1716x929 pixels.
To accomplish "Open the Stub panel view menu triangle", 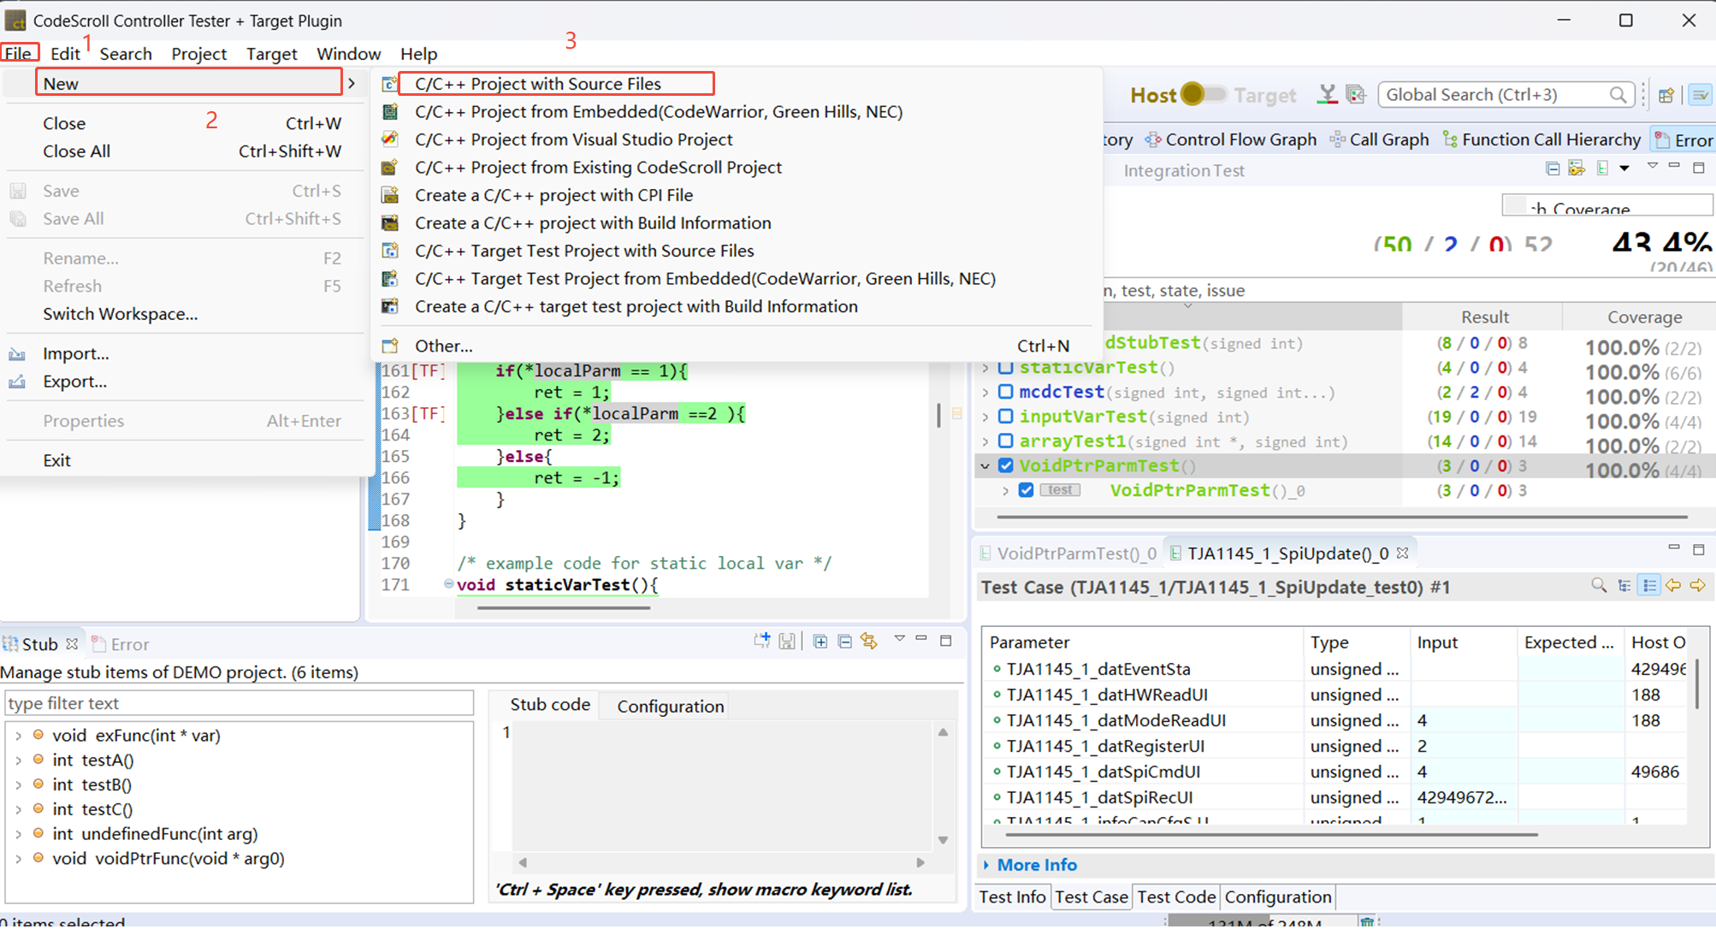I will point(899,639).
